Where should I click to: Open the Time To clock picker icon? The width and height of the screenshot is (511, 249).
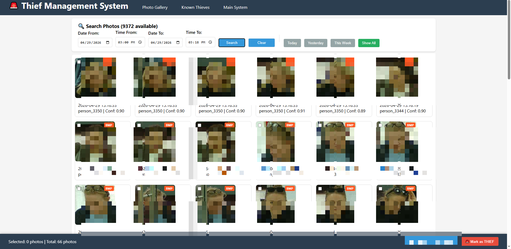(210, 42)
